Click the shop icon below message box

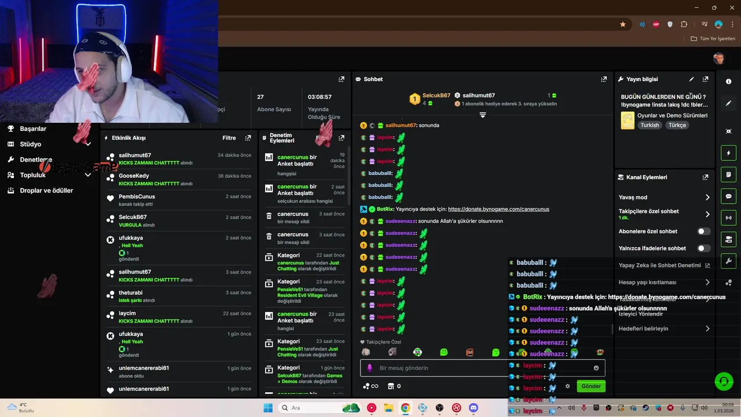[x=391, y=386]
